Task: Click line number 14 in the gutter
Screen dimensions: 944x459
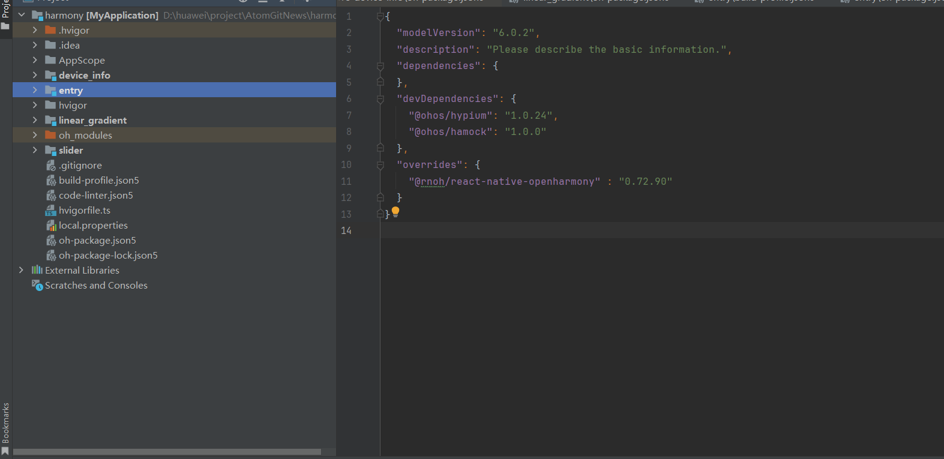Action: 346,230
